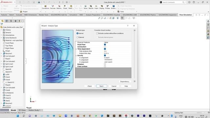The height and width of the screenshot is (118, 210).
Task: Toggle the Time-dependent checkbox
Action: [105, 49]
